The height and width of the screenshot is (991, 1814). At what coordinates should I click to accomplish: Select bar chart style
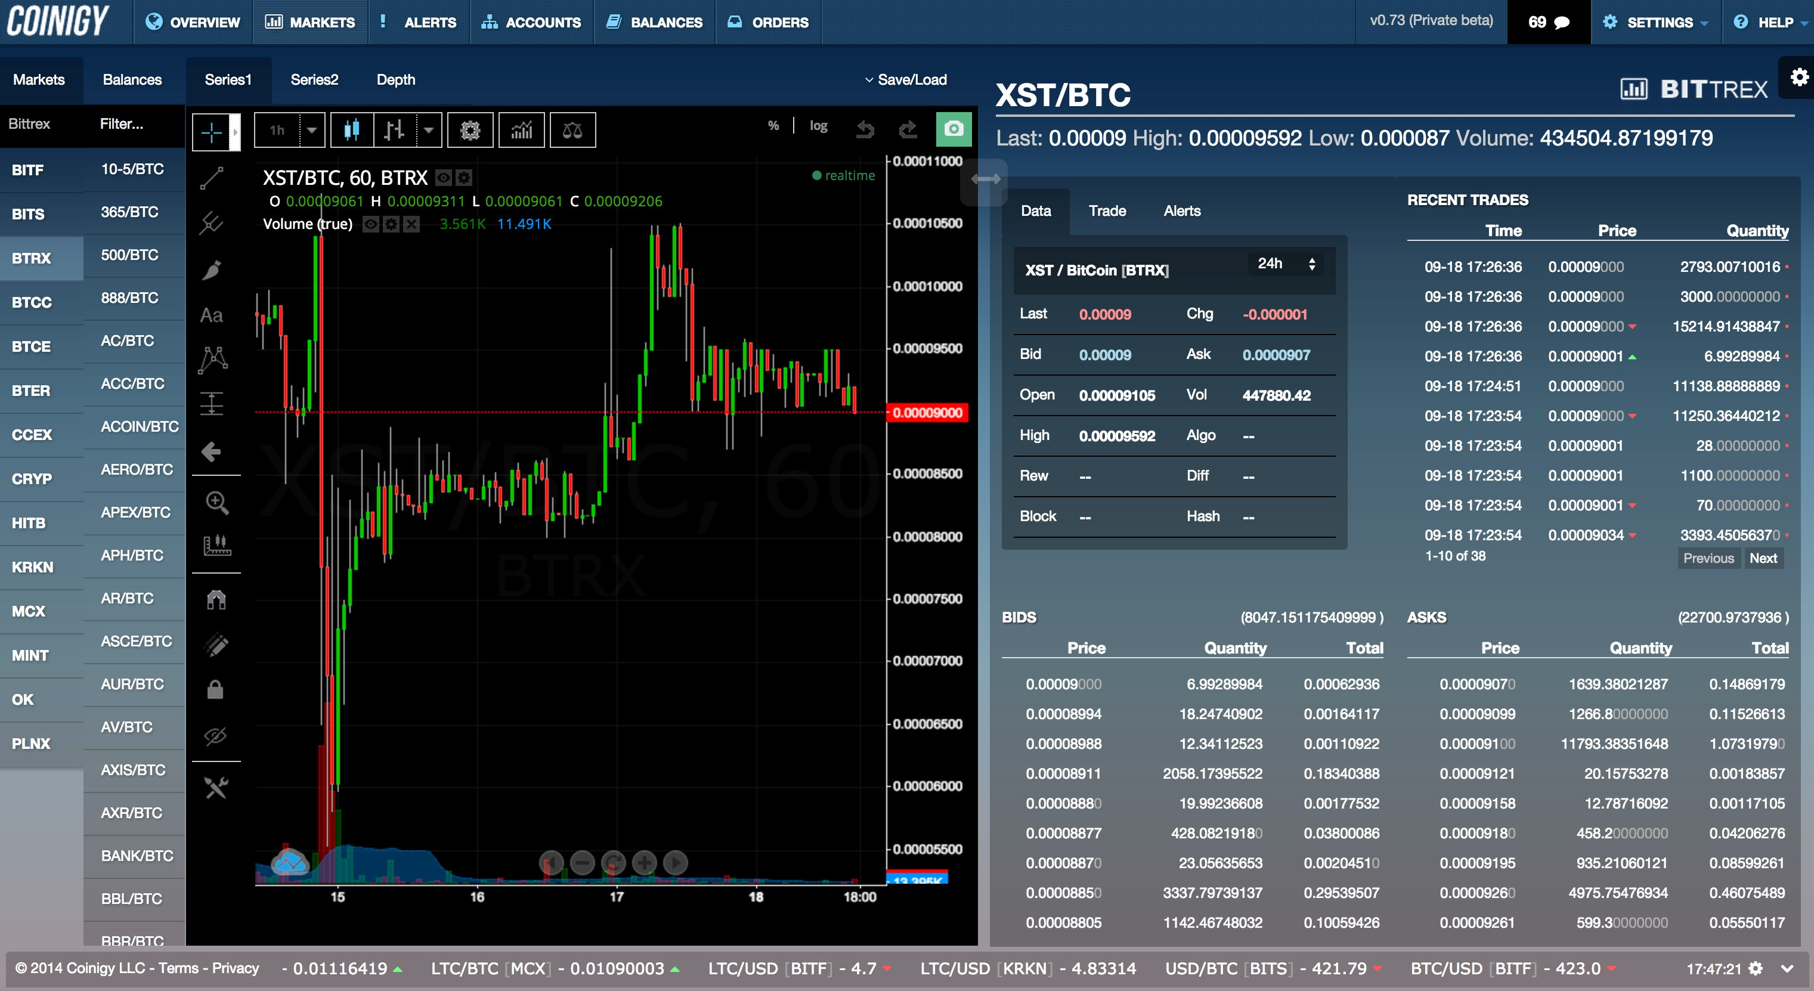[394, 129]
